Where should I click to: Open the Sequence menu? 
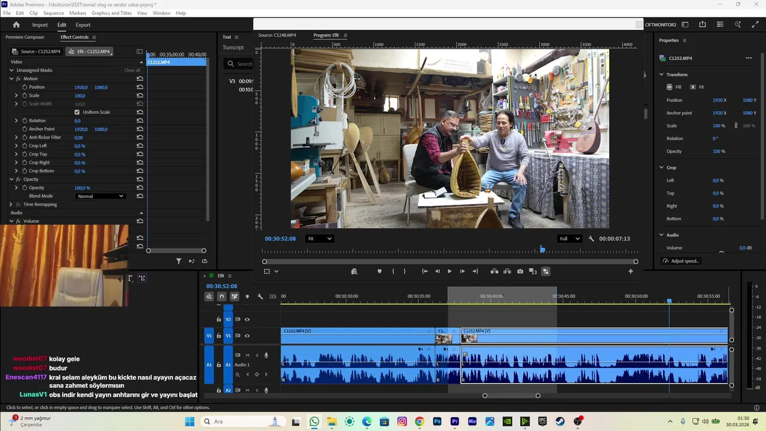(53, 13)
